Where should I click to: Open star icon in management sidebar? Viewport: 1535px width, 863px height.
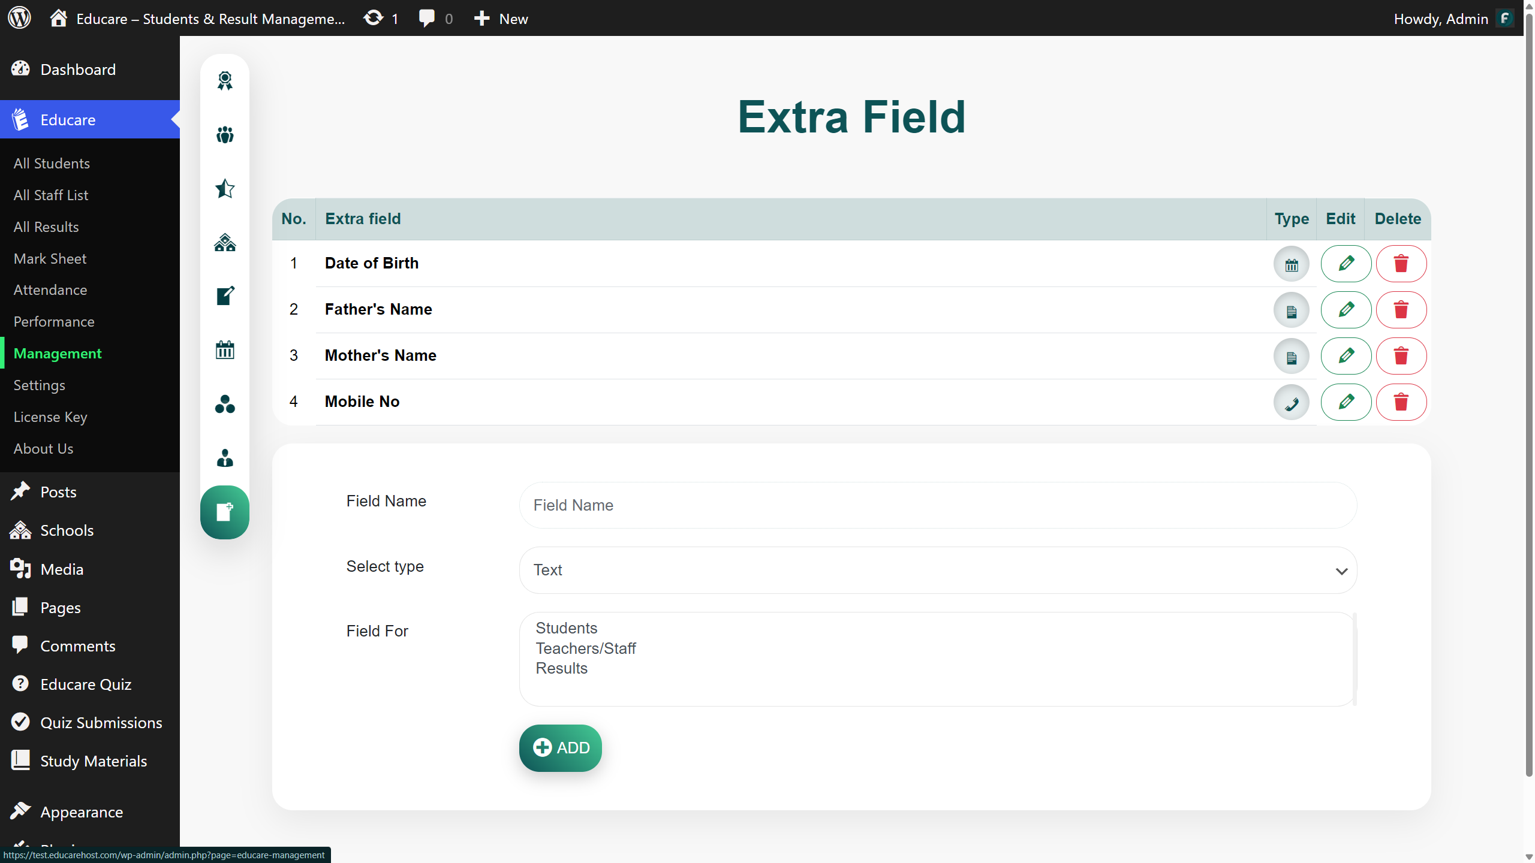pos(225,189)
